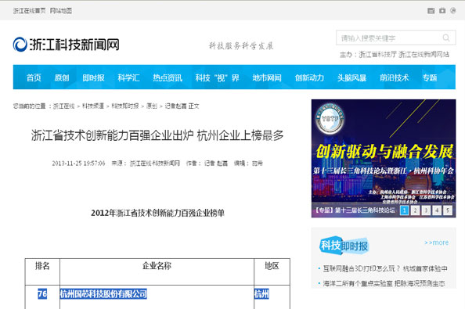Open the 网站地图 link
Image resolution: width=465 pixels, height=309 pixels.
(61, 11)
